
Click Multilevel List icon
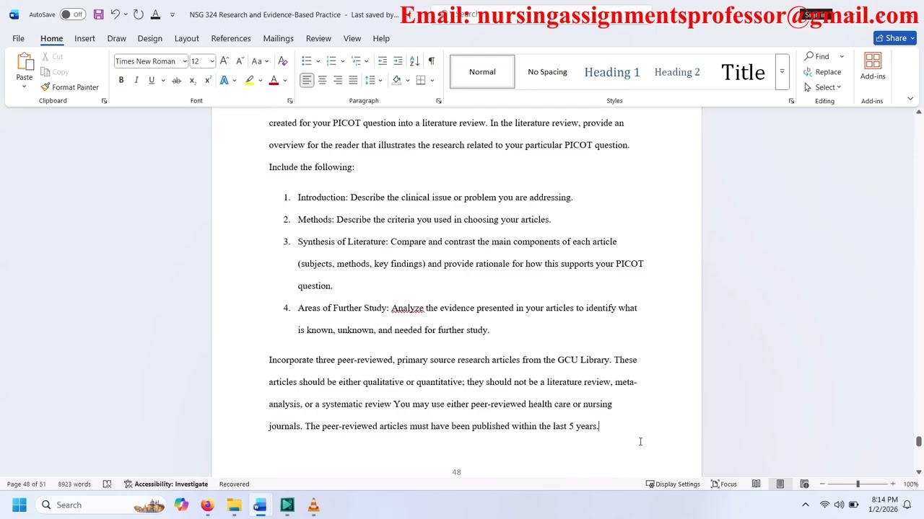(x=356, y=61)
